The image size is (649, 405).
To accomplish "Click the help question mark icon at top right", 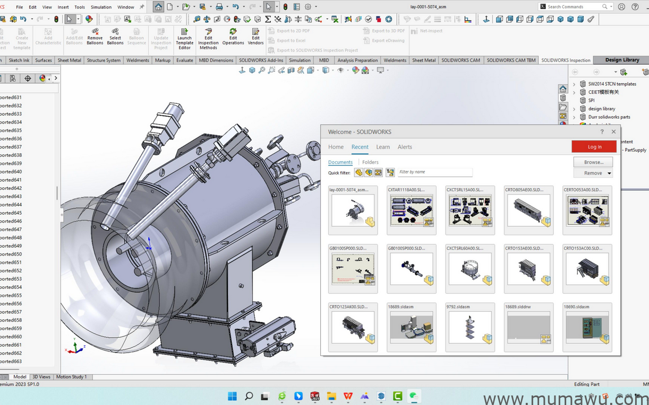I will [x=635, y=7].
